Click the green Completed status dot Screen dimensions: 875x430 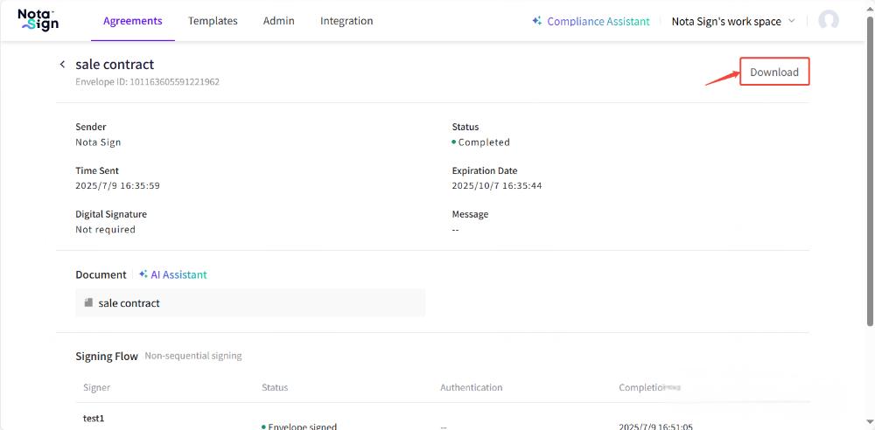(454, 142)
